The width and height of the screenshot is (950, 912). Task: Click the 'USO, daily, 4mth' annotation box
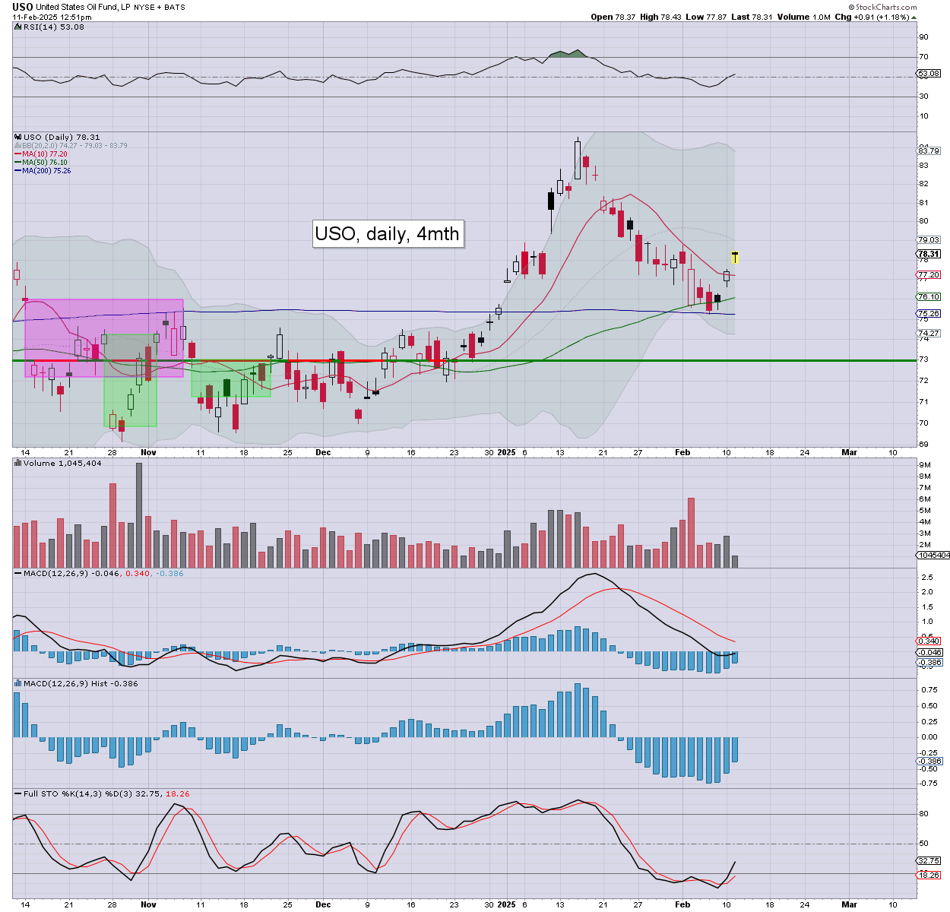387,233
